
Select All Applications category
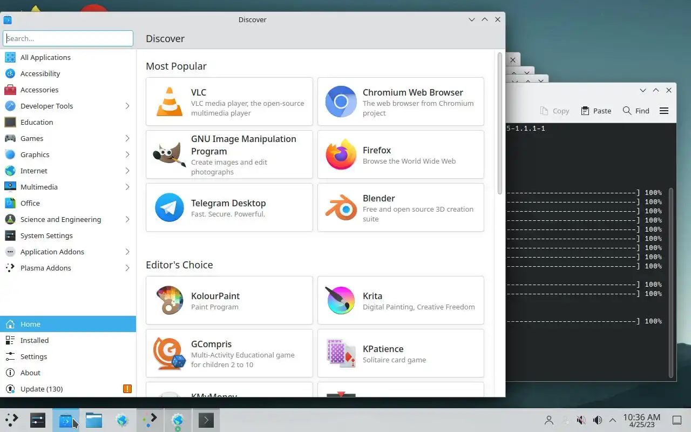coord(68,57)
